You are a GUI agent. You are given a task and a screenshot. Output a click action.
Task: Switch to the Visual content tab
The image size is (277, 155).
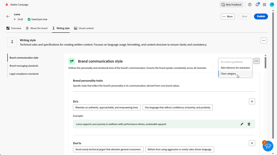point(84,28)
